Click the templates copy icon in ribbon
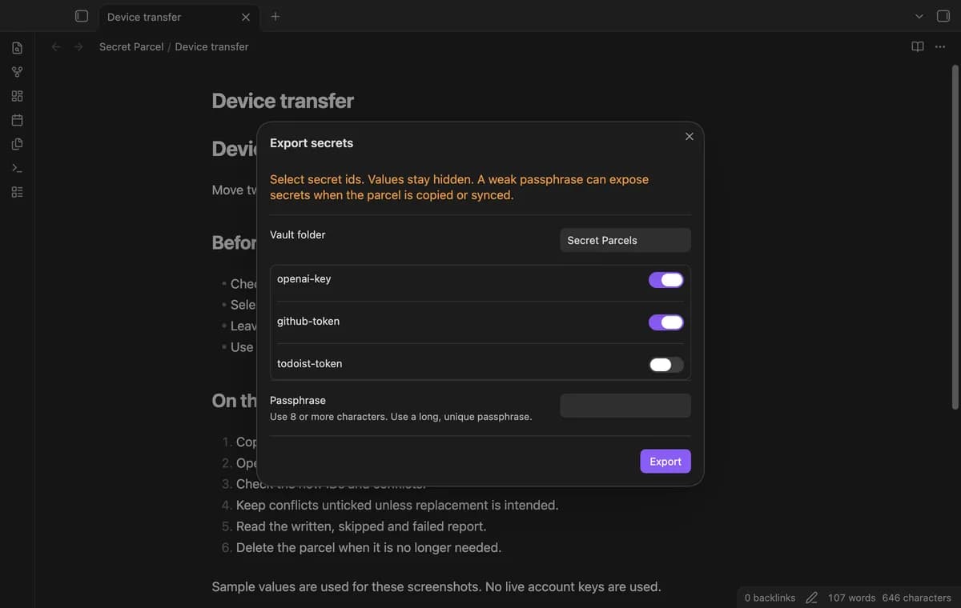 [17, 144]
